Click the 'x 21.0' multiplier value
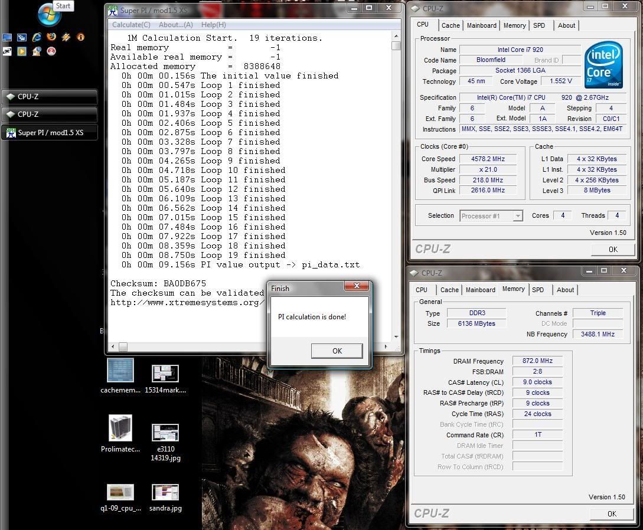Screen dimensions: 643x530 (488, 169)
